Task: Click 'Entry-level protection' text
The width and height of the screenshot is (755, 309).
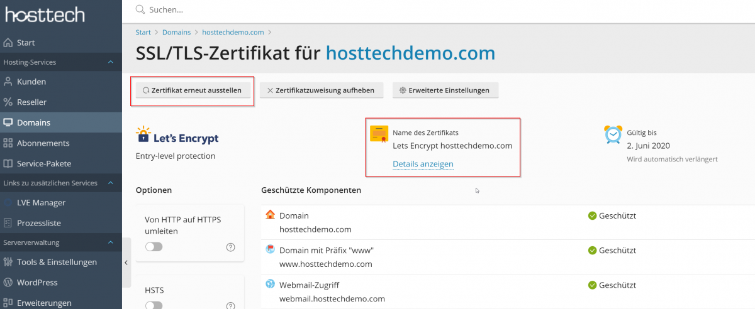Action: click(176, 156)
